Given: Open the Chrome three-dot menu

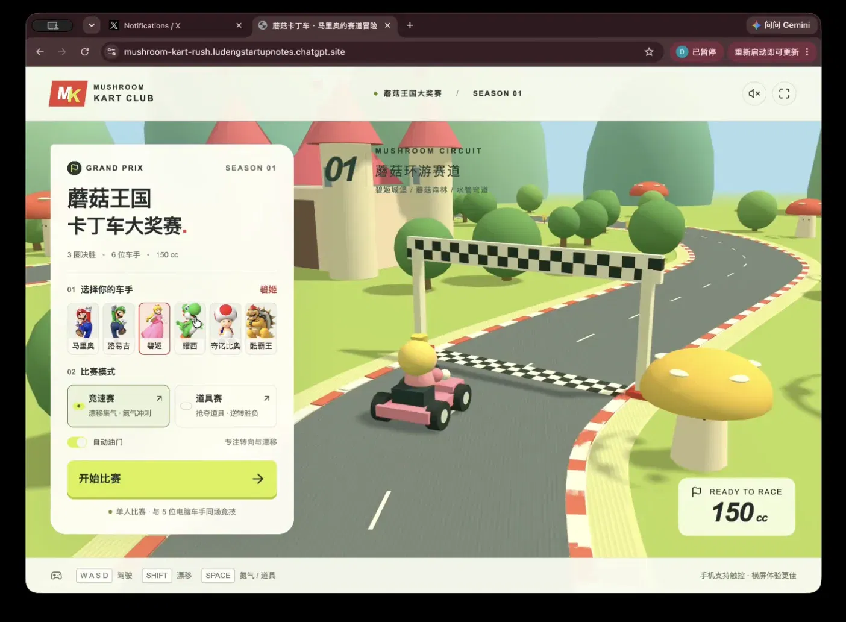Looking at the screenshot, I should (x=807, y=52).
